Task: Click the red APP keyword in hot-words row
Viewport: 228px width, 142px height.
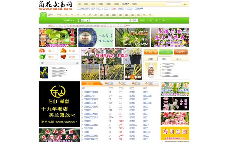Action: 127,26
